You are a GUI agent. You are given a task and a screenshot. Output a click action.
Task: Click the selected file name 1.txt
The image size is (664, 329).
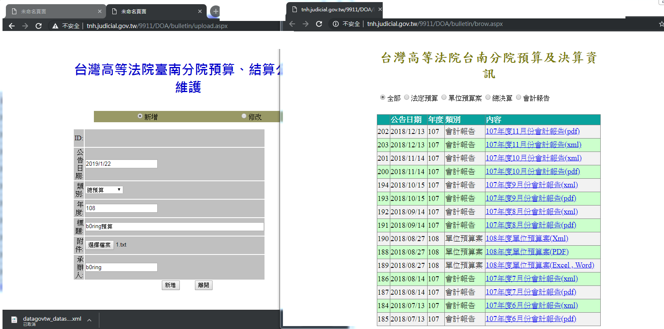point(121,245)
